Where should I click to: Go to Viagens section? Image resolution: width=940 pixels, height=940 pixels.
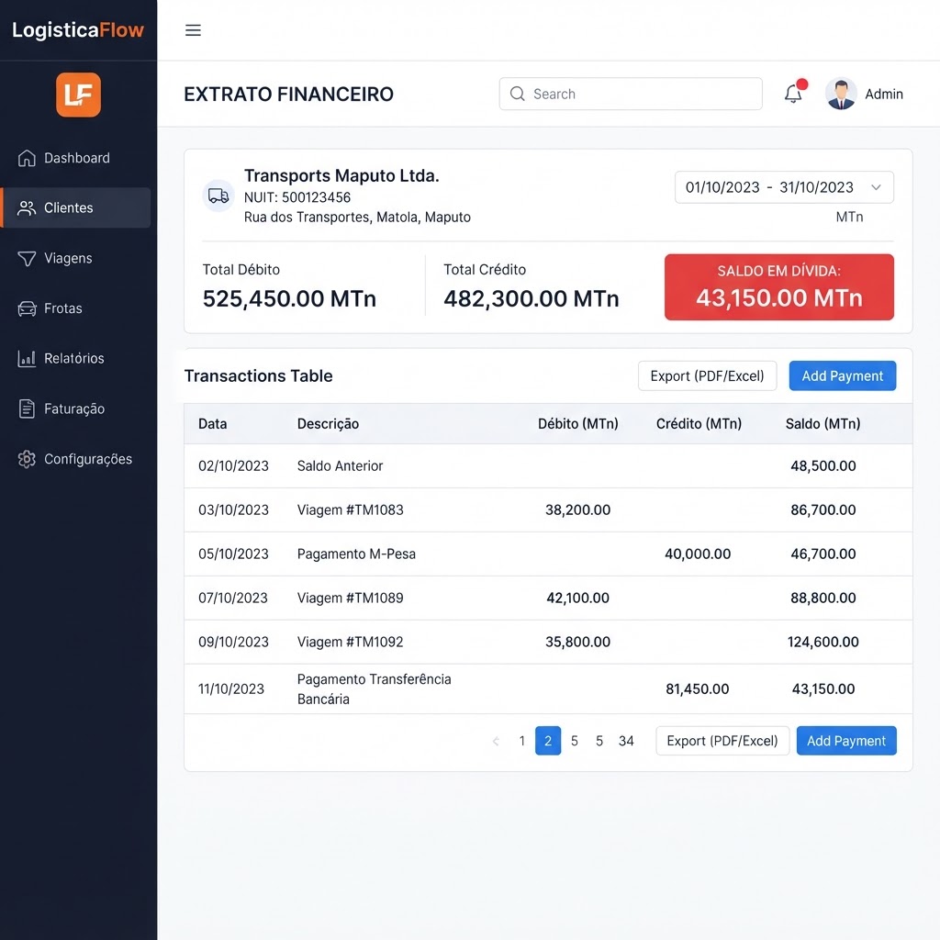pos(76,258)
